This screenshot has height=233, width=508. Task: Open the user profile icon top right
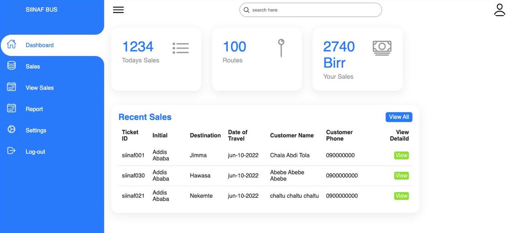click(x=499, y=10)
